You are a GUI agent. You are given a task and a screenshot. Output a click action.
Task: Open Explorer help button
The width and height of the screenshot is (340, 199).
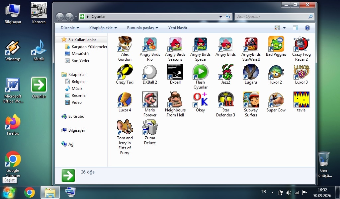307,28
